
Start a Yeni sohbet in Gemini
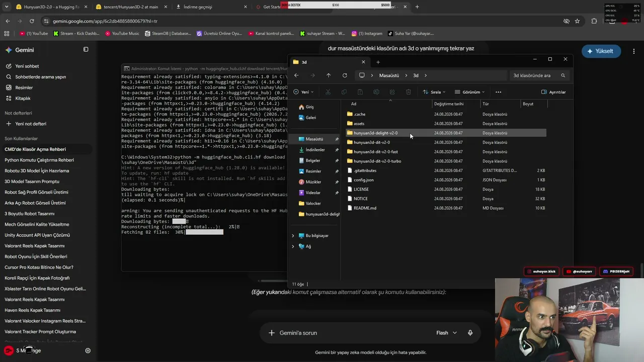pos(22,66)
